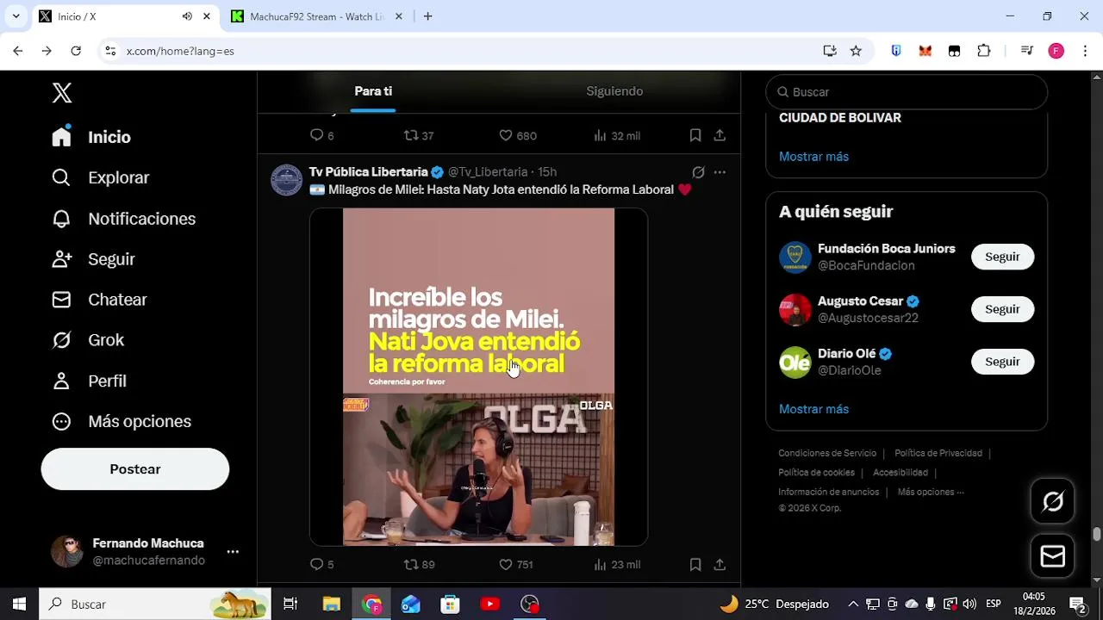Open Explorar from the sidebar
The height and width of the screenshot is (620, 1103).
[101, 177]
